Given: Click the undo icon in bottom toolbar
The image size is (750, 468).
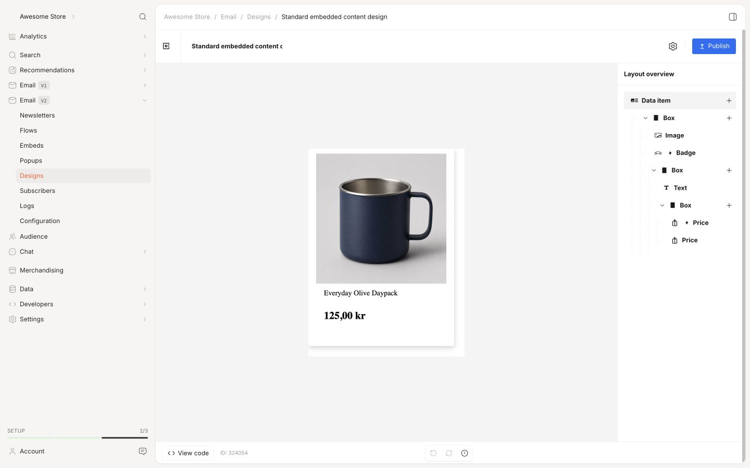Looking at the screenshot, I should click(x=433, y=453).
